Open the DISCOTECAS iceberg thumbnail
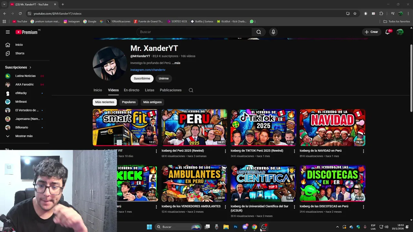The width and height of the screenshot is (413, 232). click(332, 183)
